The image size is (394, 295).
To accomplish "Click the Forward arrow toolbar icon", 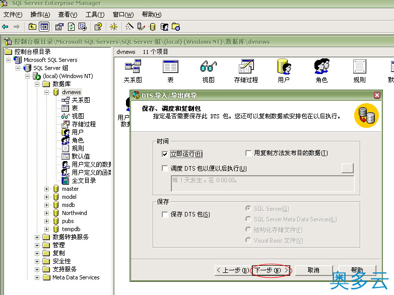I will pos(17,27).
